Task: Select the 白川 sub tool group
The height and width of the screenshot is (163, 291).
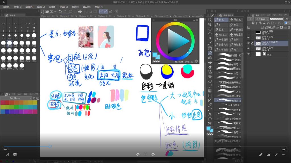Action: (236, 40)
